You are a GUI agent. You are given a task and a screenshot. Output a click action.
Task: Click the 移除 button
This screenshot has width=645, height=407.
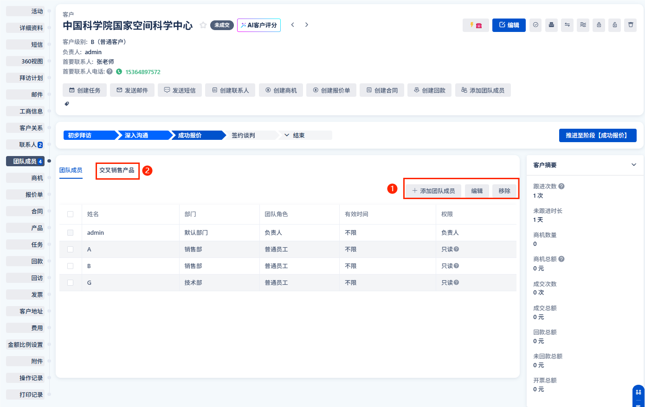point(504,191)
